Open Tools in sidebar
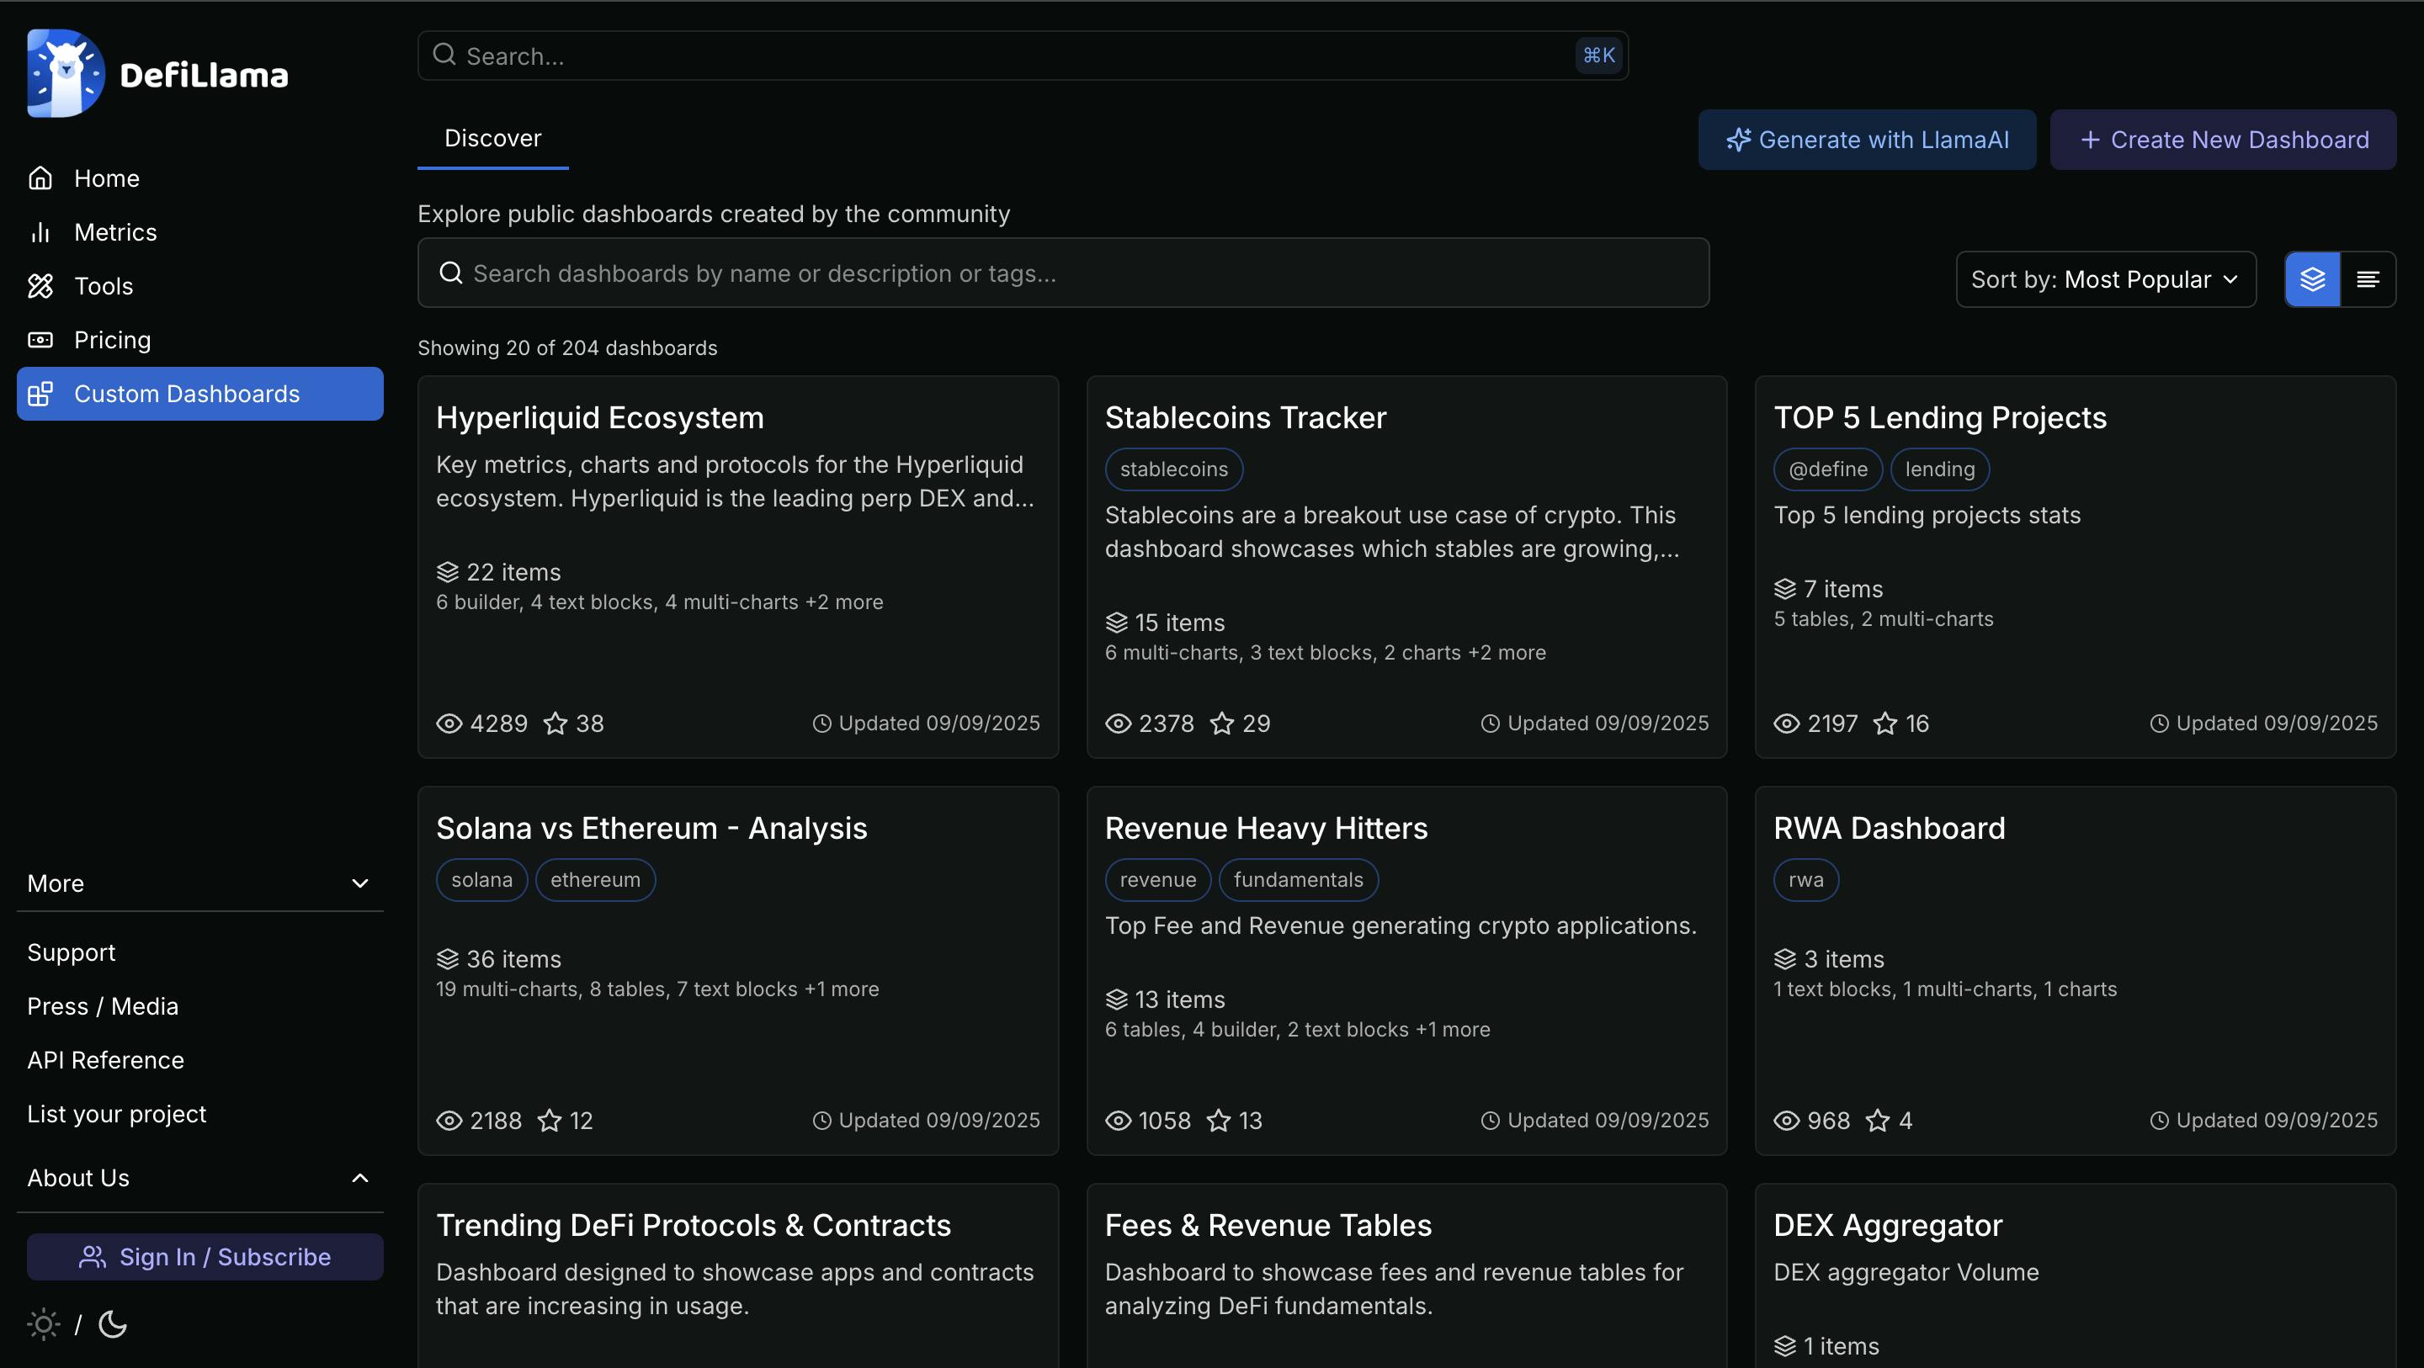2424x1368 pixels. point(199,286)
